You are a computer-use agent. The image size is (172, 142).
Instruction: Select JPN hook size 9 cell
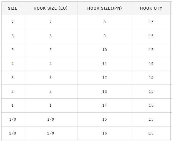tap(105, 36)
